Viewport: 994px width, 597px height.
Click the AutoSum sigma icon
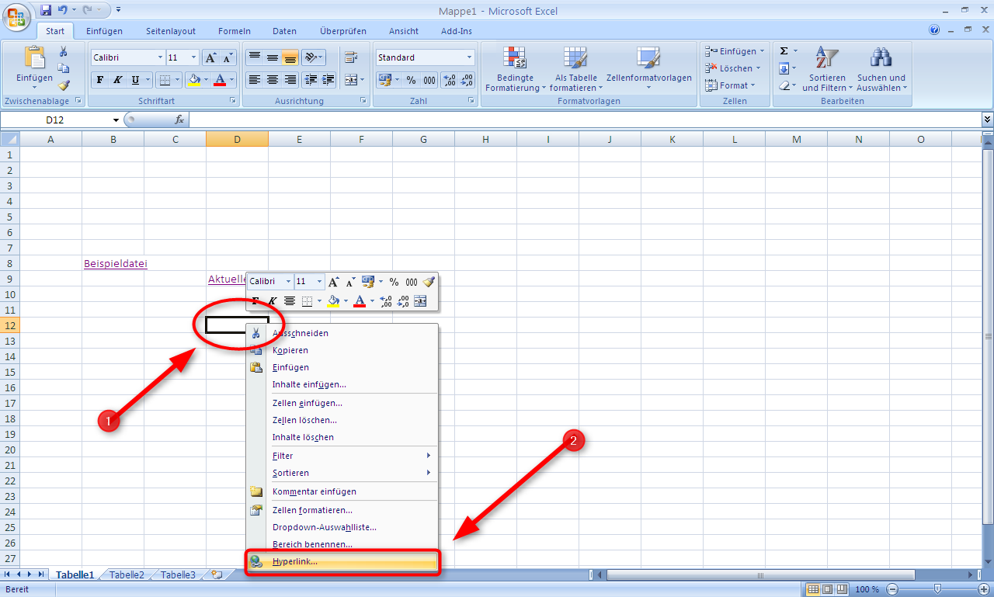(x=784, y=51)
